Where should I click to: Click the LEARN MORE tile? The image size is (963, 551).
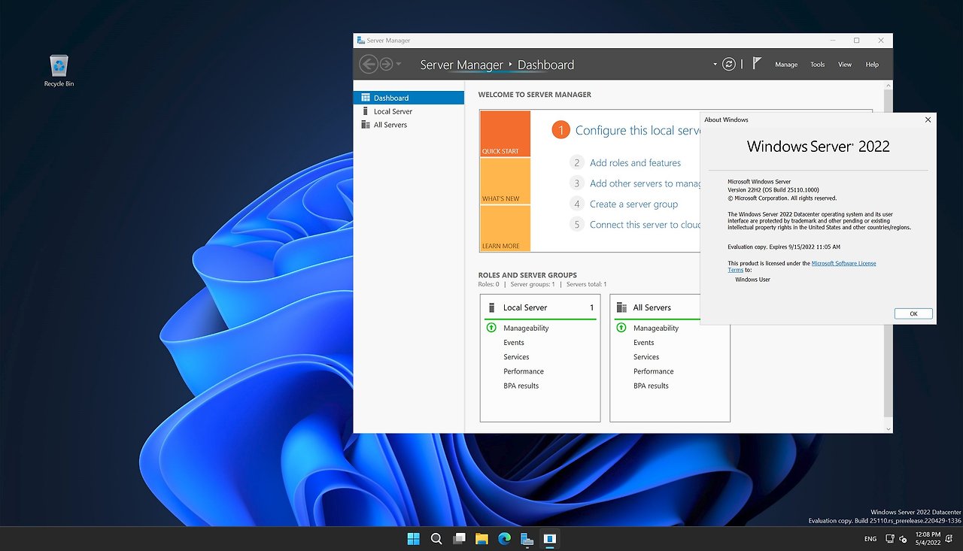(505, 229)
